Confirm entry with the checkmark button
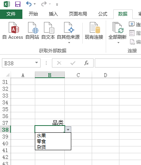This screenshot has height=165, width=141. click(x=73, y=63)
